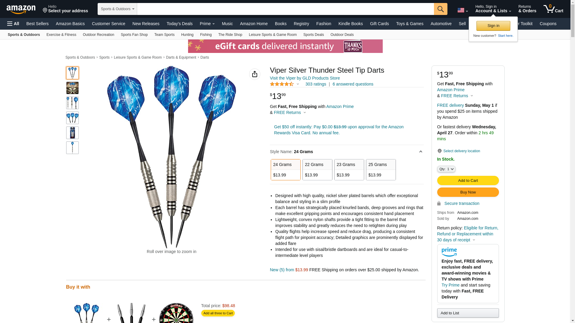This screenshot has width=575, height=323.
Task: Select the 23 Grams style option
Action: click(349, 170)
